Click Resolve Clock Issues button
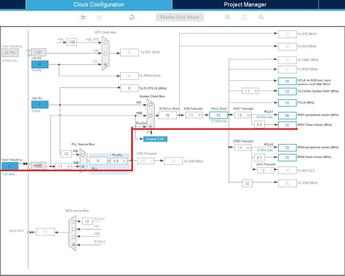Screen dimensions: 345x276 [179, 17]
